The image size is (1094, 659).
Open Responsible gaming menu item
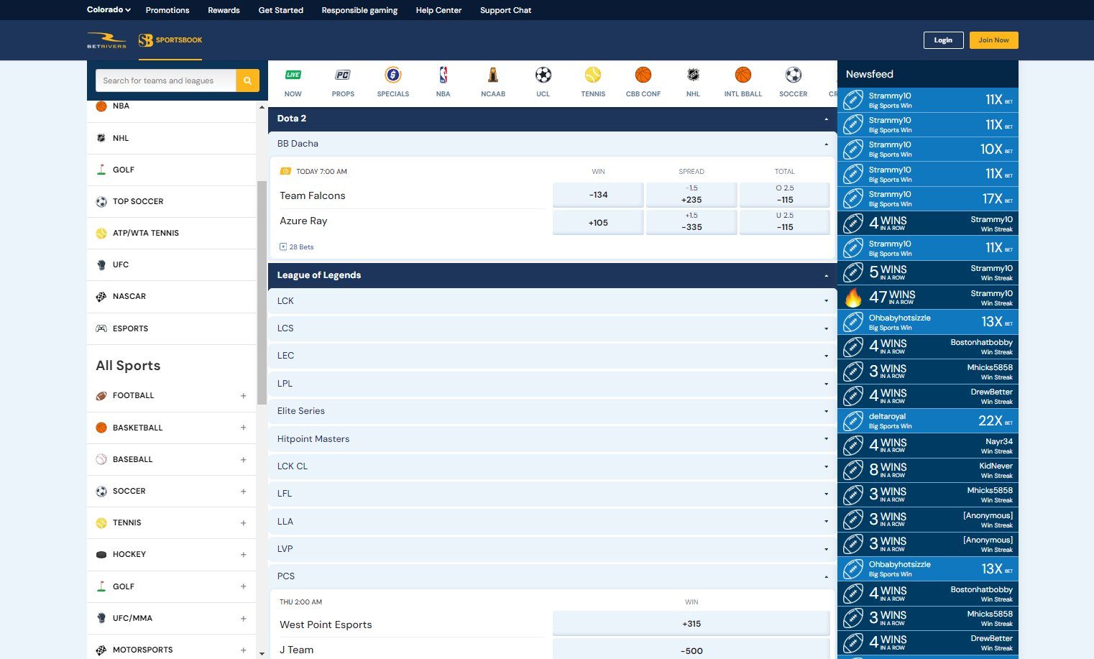coord(359,10)
